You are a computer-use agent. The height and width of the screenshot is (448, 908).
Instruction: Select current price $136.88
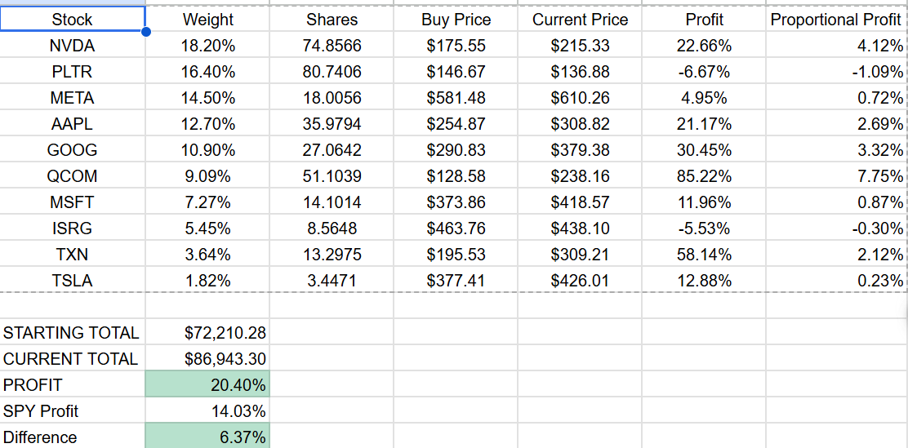click(x=580, y=72)
